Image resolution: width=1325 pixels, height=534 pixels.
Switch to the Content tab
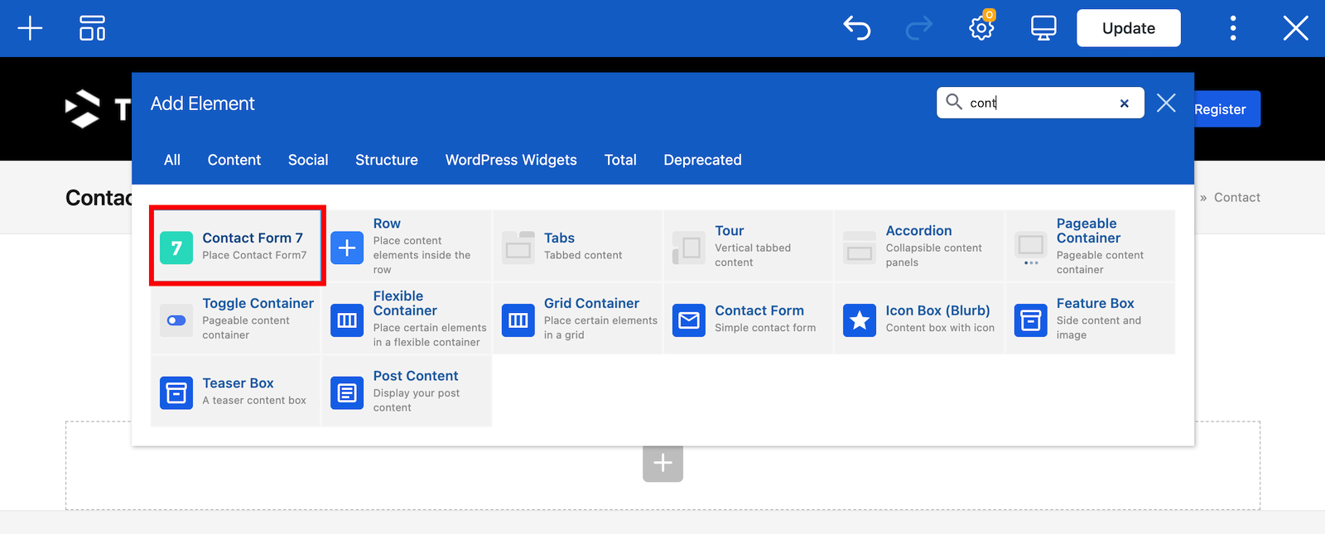pyautogui.click(x=234, y=160)
